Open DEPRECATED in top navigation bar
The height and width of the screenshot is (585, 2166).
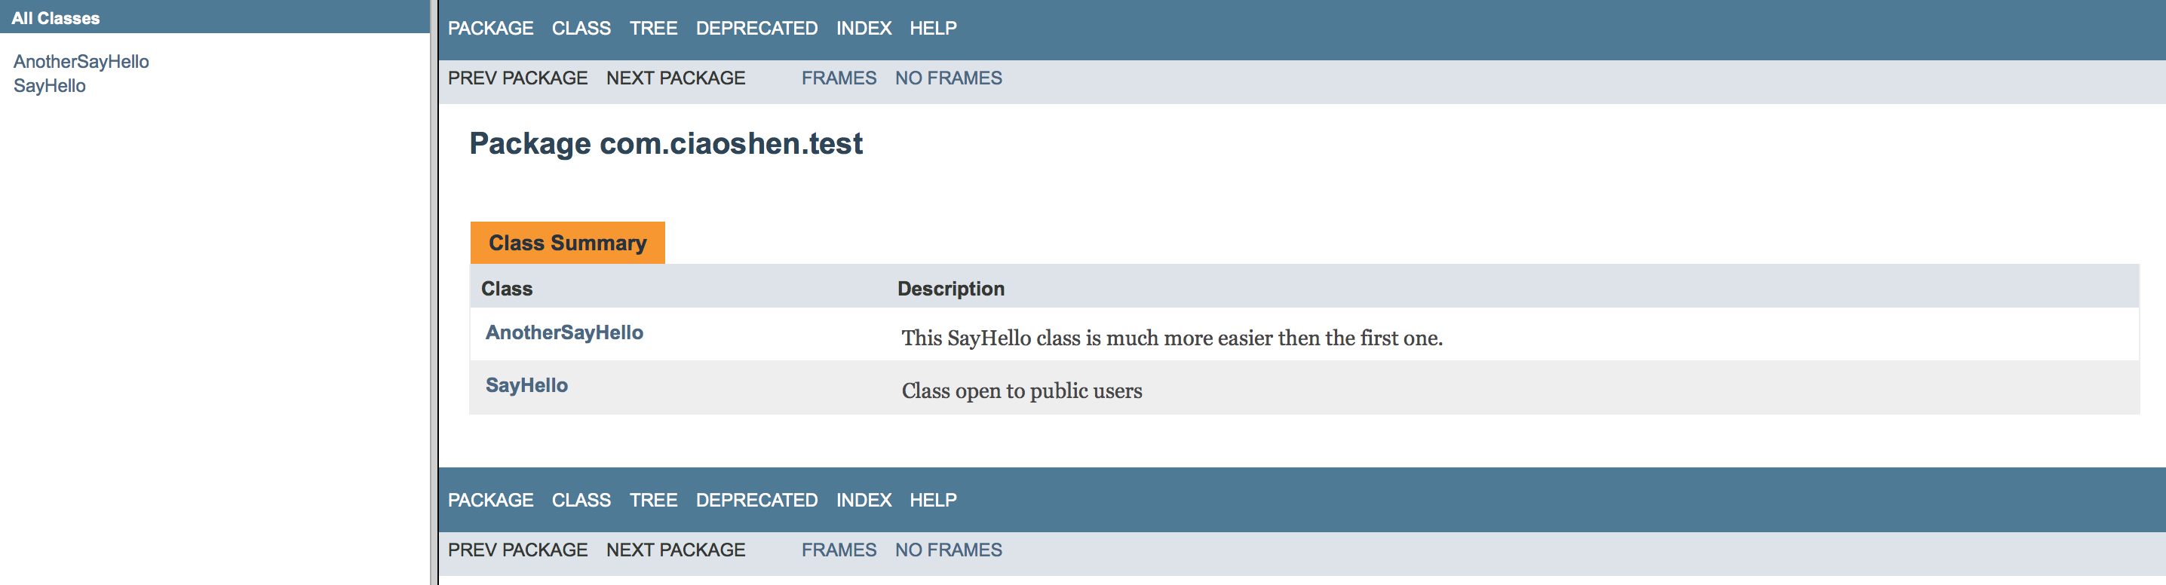(x=756, y=29)
